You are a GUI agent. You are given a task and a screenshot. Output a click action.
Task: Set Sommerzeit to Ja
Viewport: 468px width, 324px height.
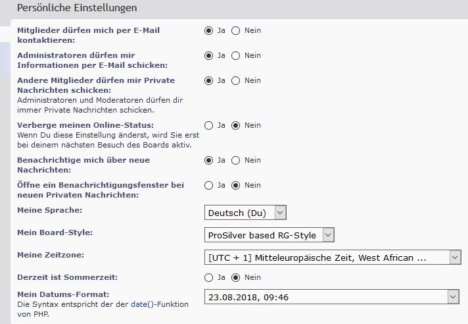coord(209,277)
